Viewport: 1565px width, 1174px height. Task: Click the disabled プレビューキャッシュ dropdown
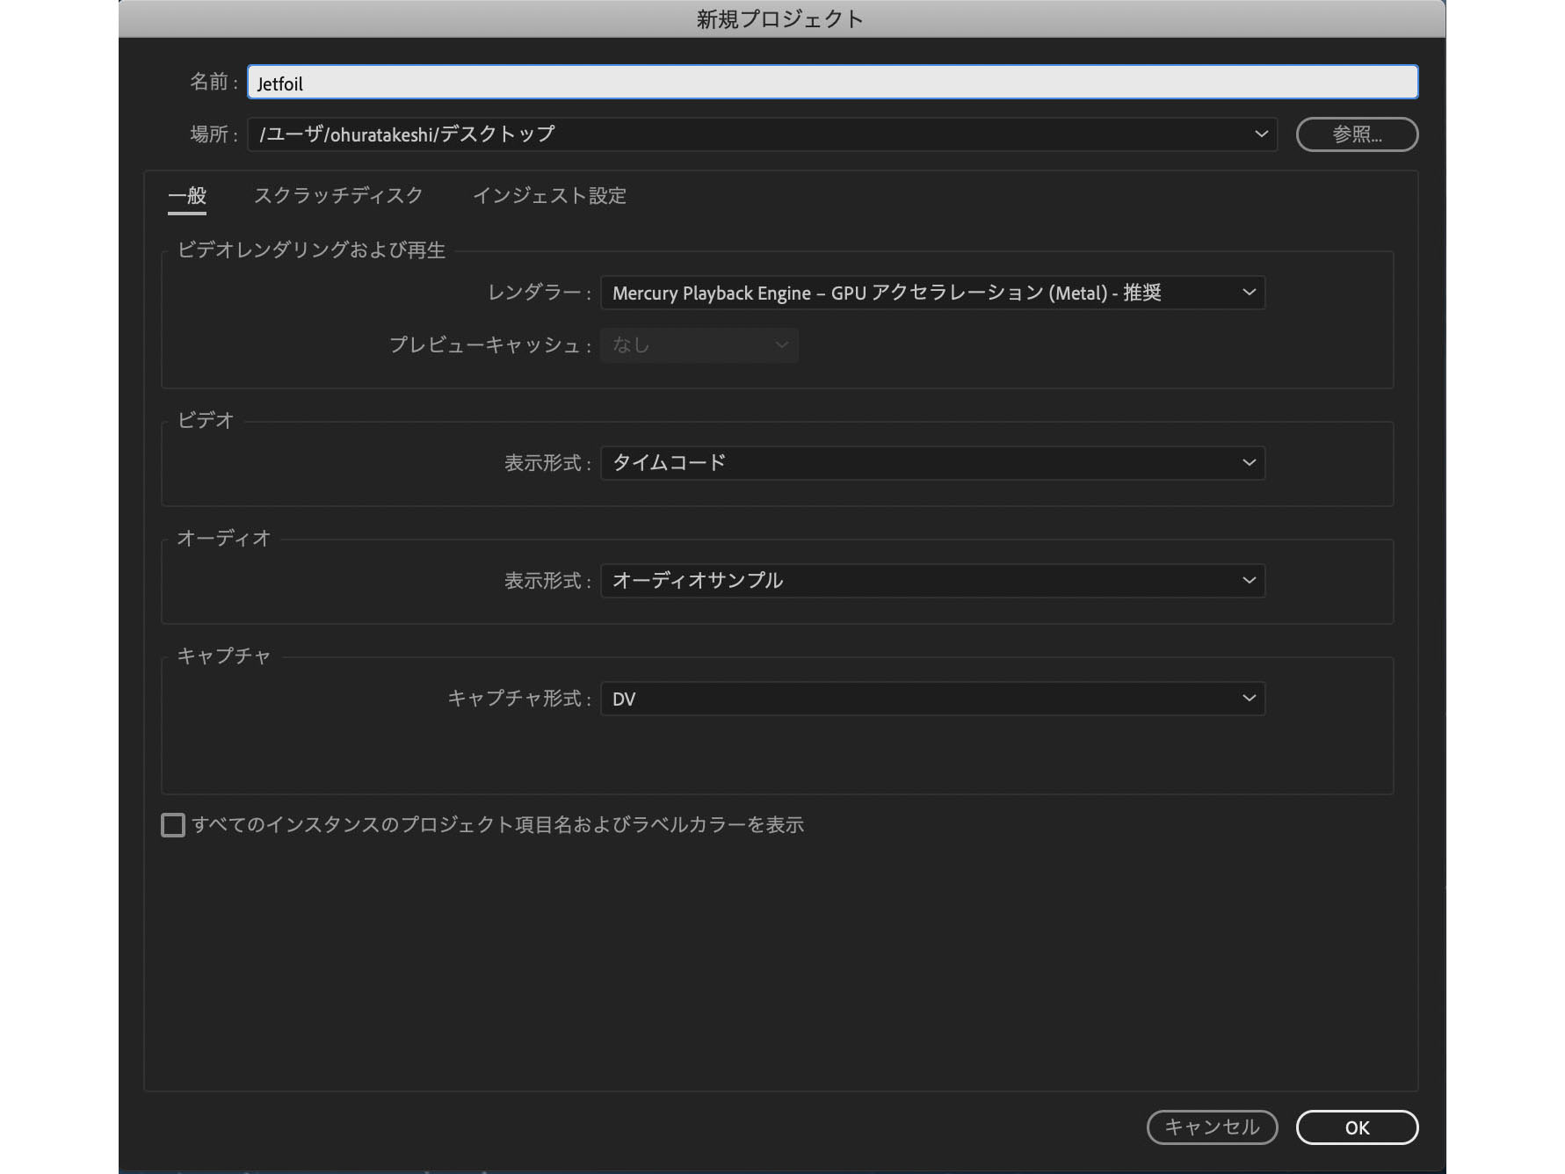point(699,344)
